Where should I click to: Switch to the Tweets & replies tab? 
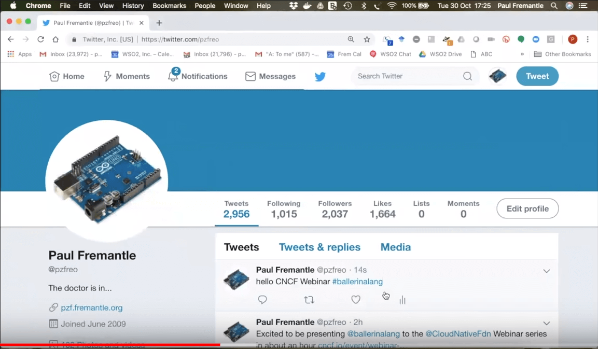point(319,247)
